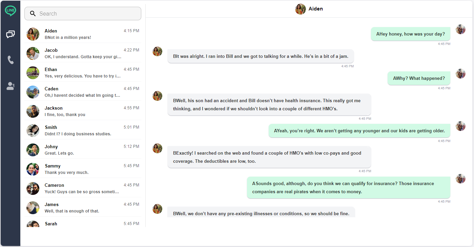
Task: Open Cameron's conversation
Action: 83,188
